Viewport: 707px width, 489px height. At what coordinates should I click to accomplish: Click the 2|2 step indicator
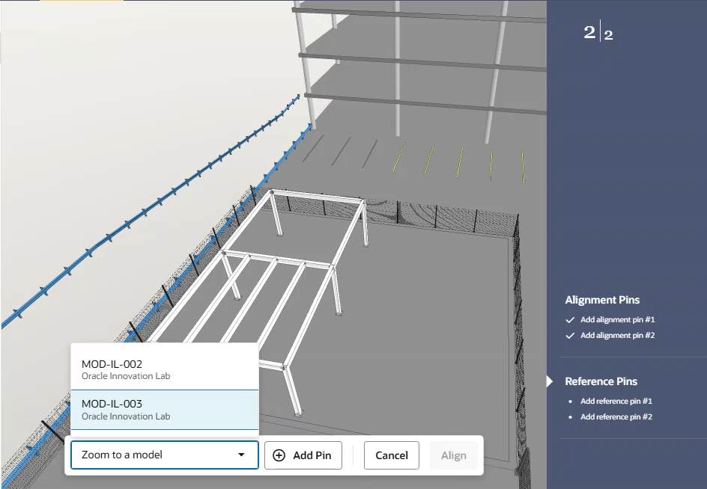(598, 33)
